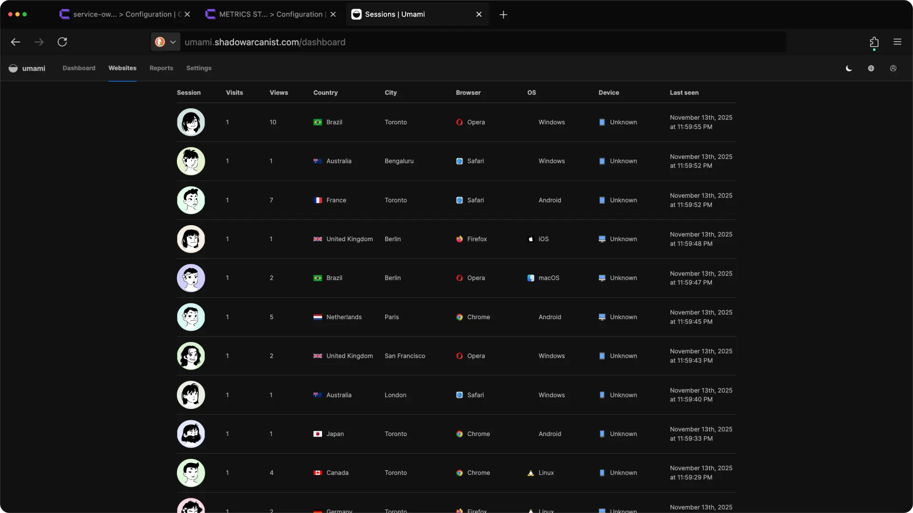Open the language selector globe icon

coord(871,68)
